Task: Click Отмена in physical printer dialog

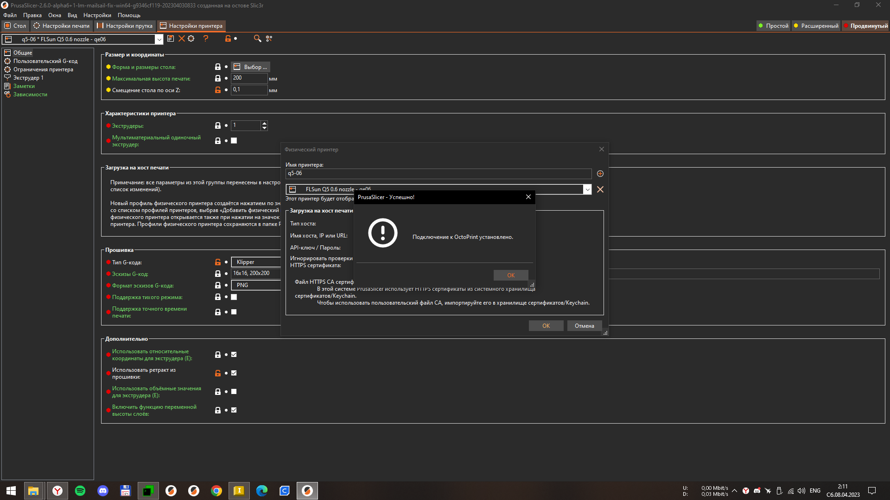Action: [584, 326]
